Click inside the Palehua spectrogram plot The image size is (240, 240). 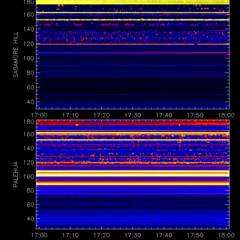[133, 174]
